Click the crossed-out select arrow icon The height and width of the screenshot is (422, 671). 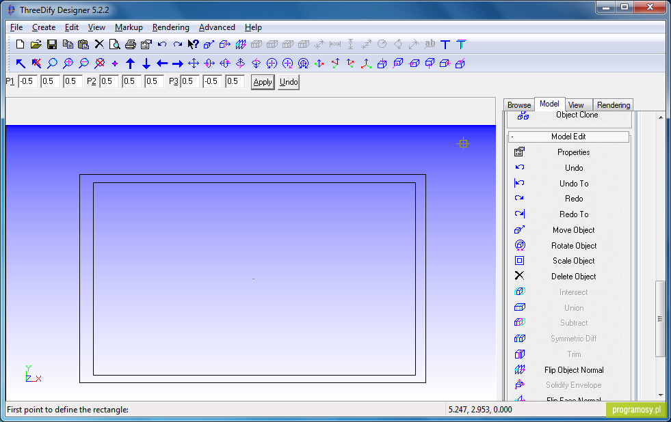[x=36, y=64]
